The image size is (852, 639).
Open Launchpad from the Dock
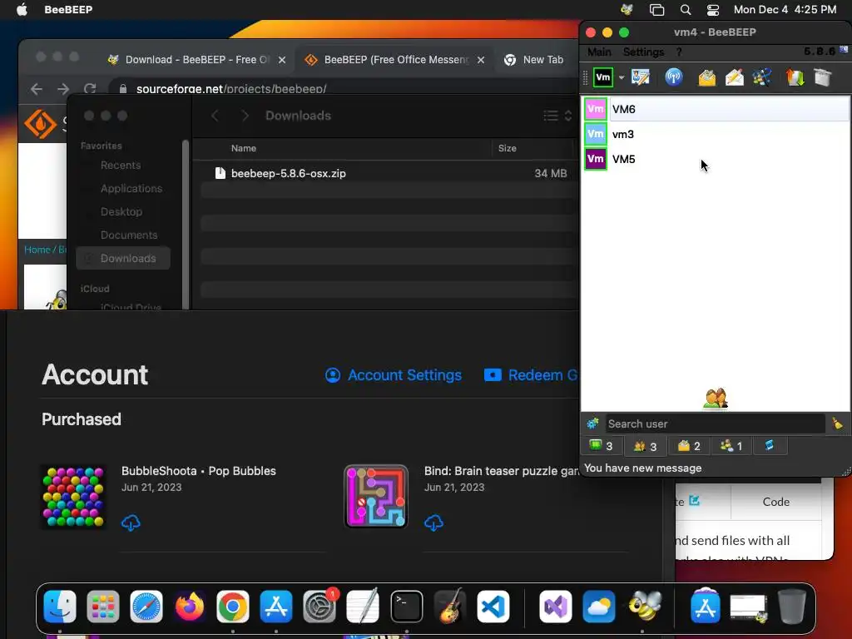[102, 607]
